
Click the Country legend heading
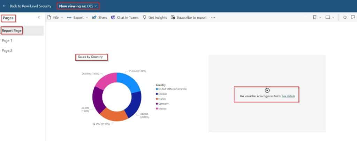tap(160, 85)
